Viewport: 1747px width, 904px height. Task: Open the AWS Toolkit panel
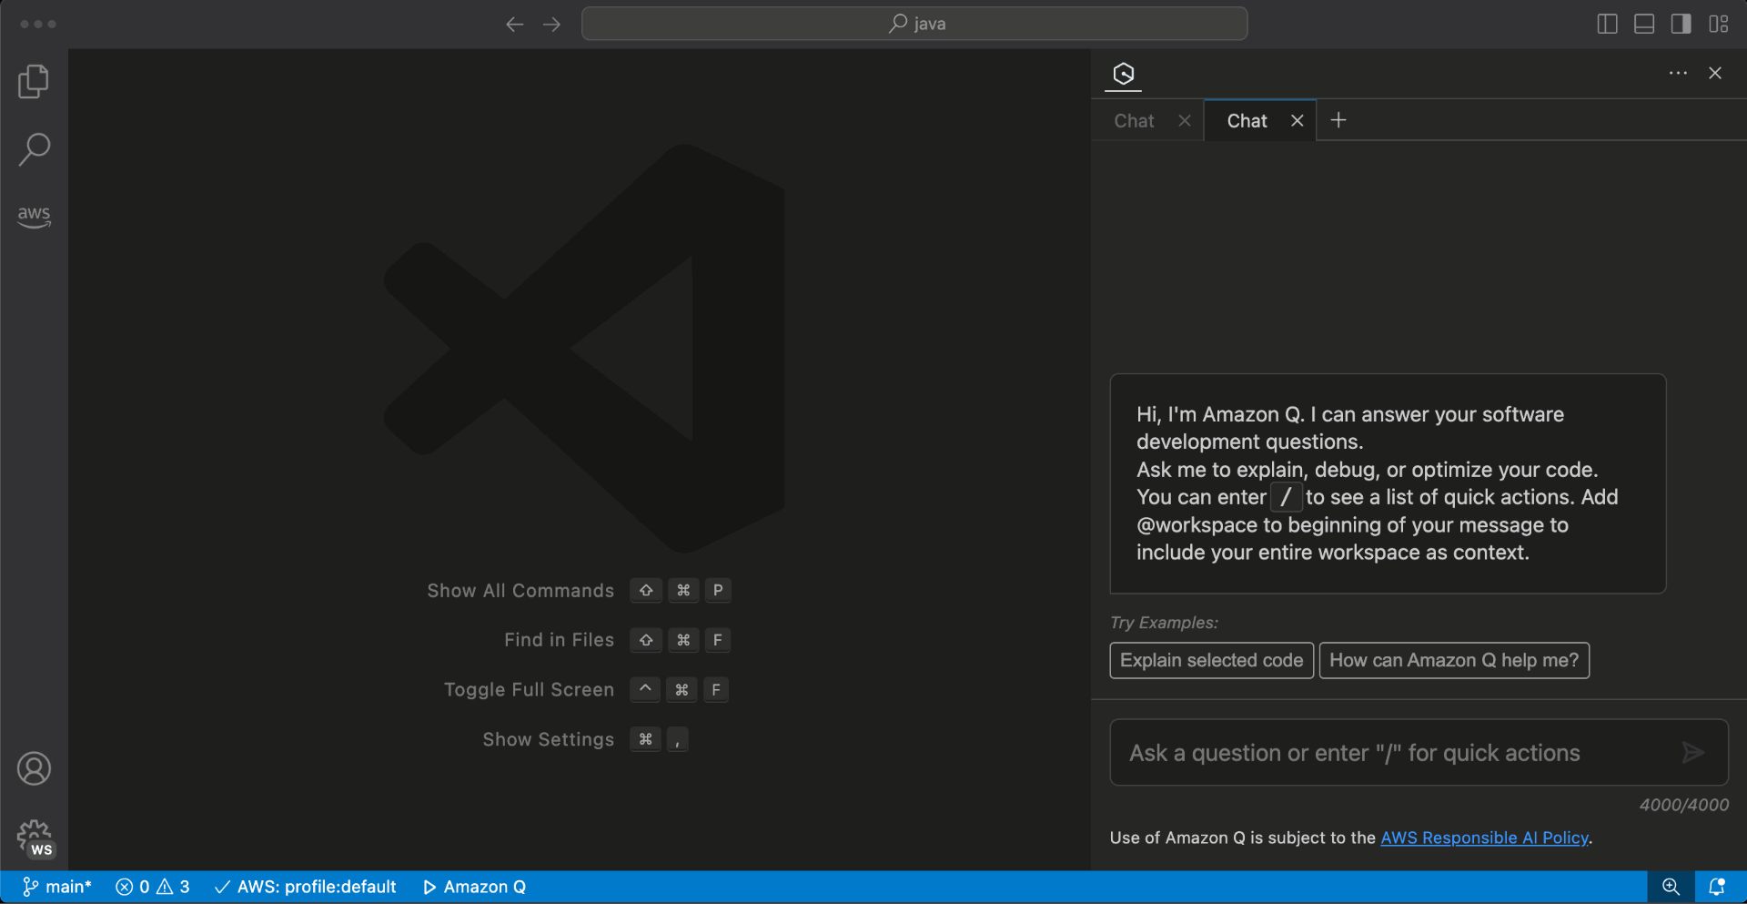coord(34,217)
